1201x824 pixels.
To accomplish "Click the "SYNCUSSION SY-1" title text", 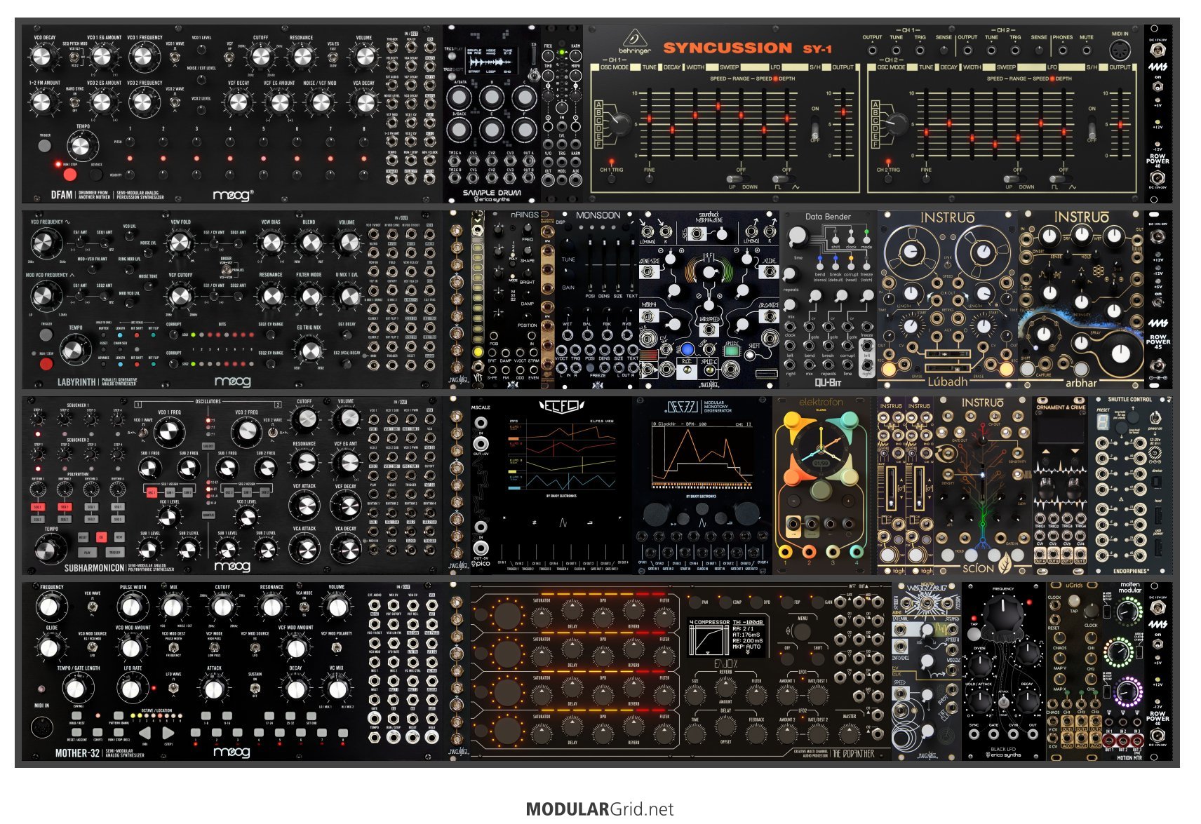I will point(747,48).
